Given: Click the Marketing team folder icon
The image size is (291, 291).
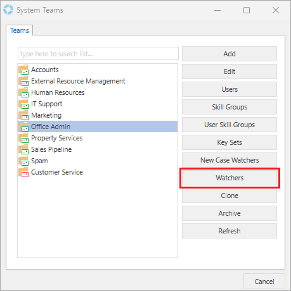Looking at the screenshot, I should tap(23, 115).
